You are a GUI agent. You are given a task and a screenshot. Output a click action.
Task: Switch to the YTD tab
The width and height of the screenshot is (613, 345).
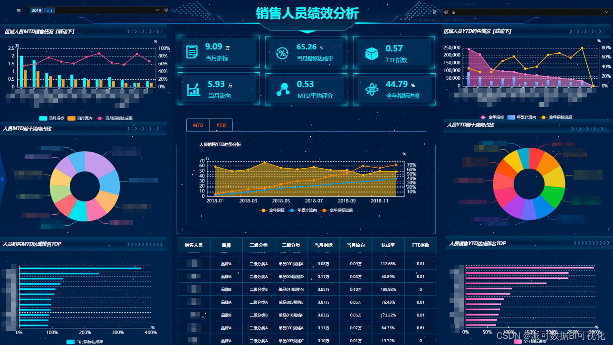click(x=221, y=124)
